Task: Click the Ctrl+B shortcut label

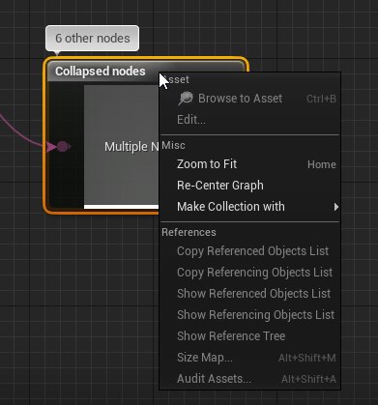Action: (321, 99)
